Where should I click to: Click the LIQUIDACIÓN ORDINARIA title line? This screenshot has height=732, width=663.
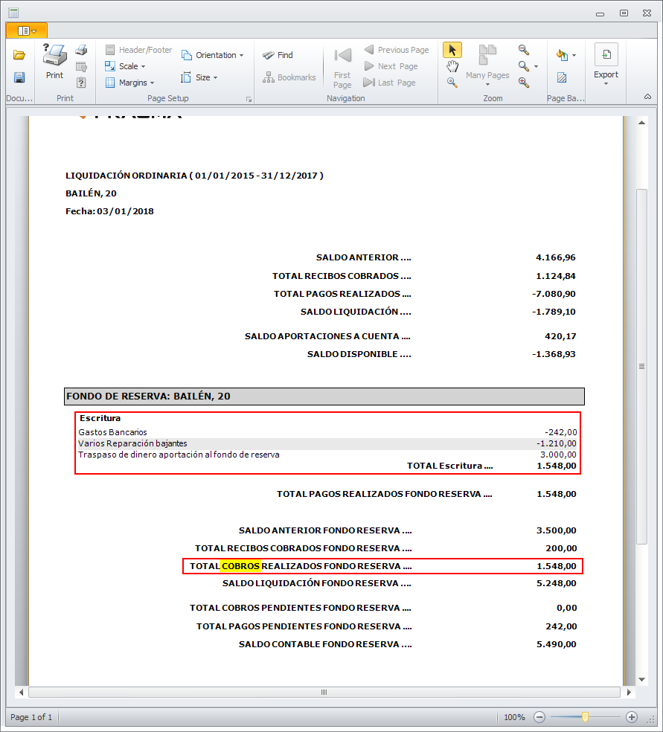pyautogui.click(x=194, y=176)
